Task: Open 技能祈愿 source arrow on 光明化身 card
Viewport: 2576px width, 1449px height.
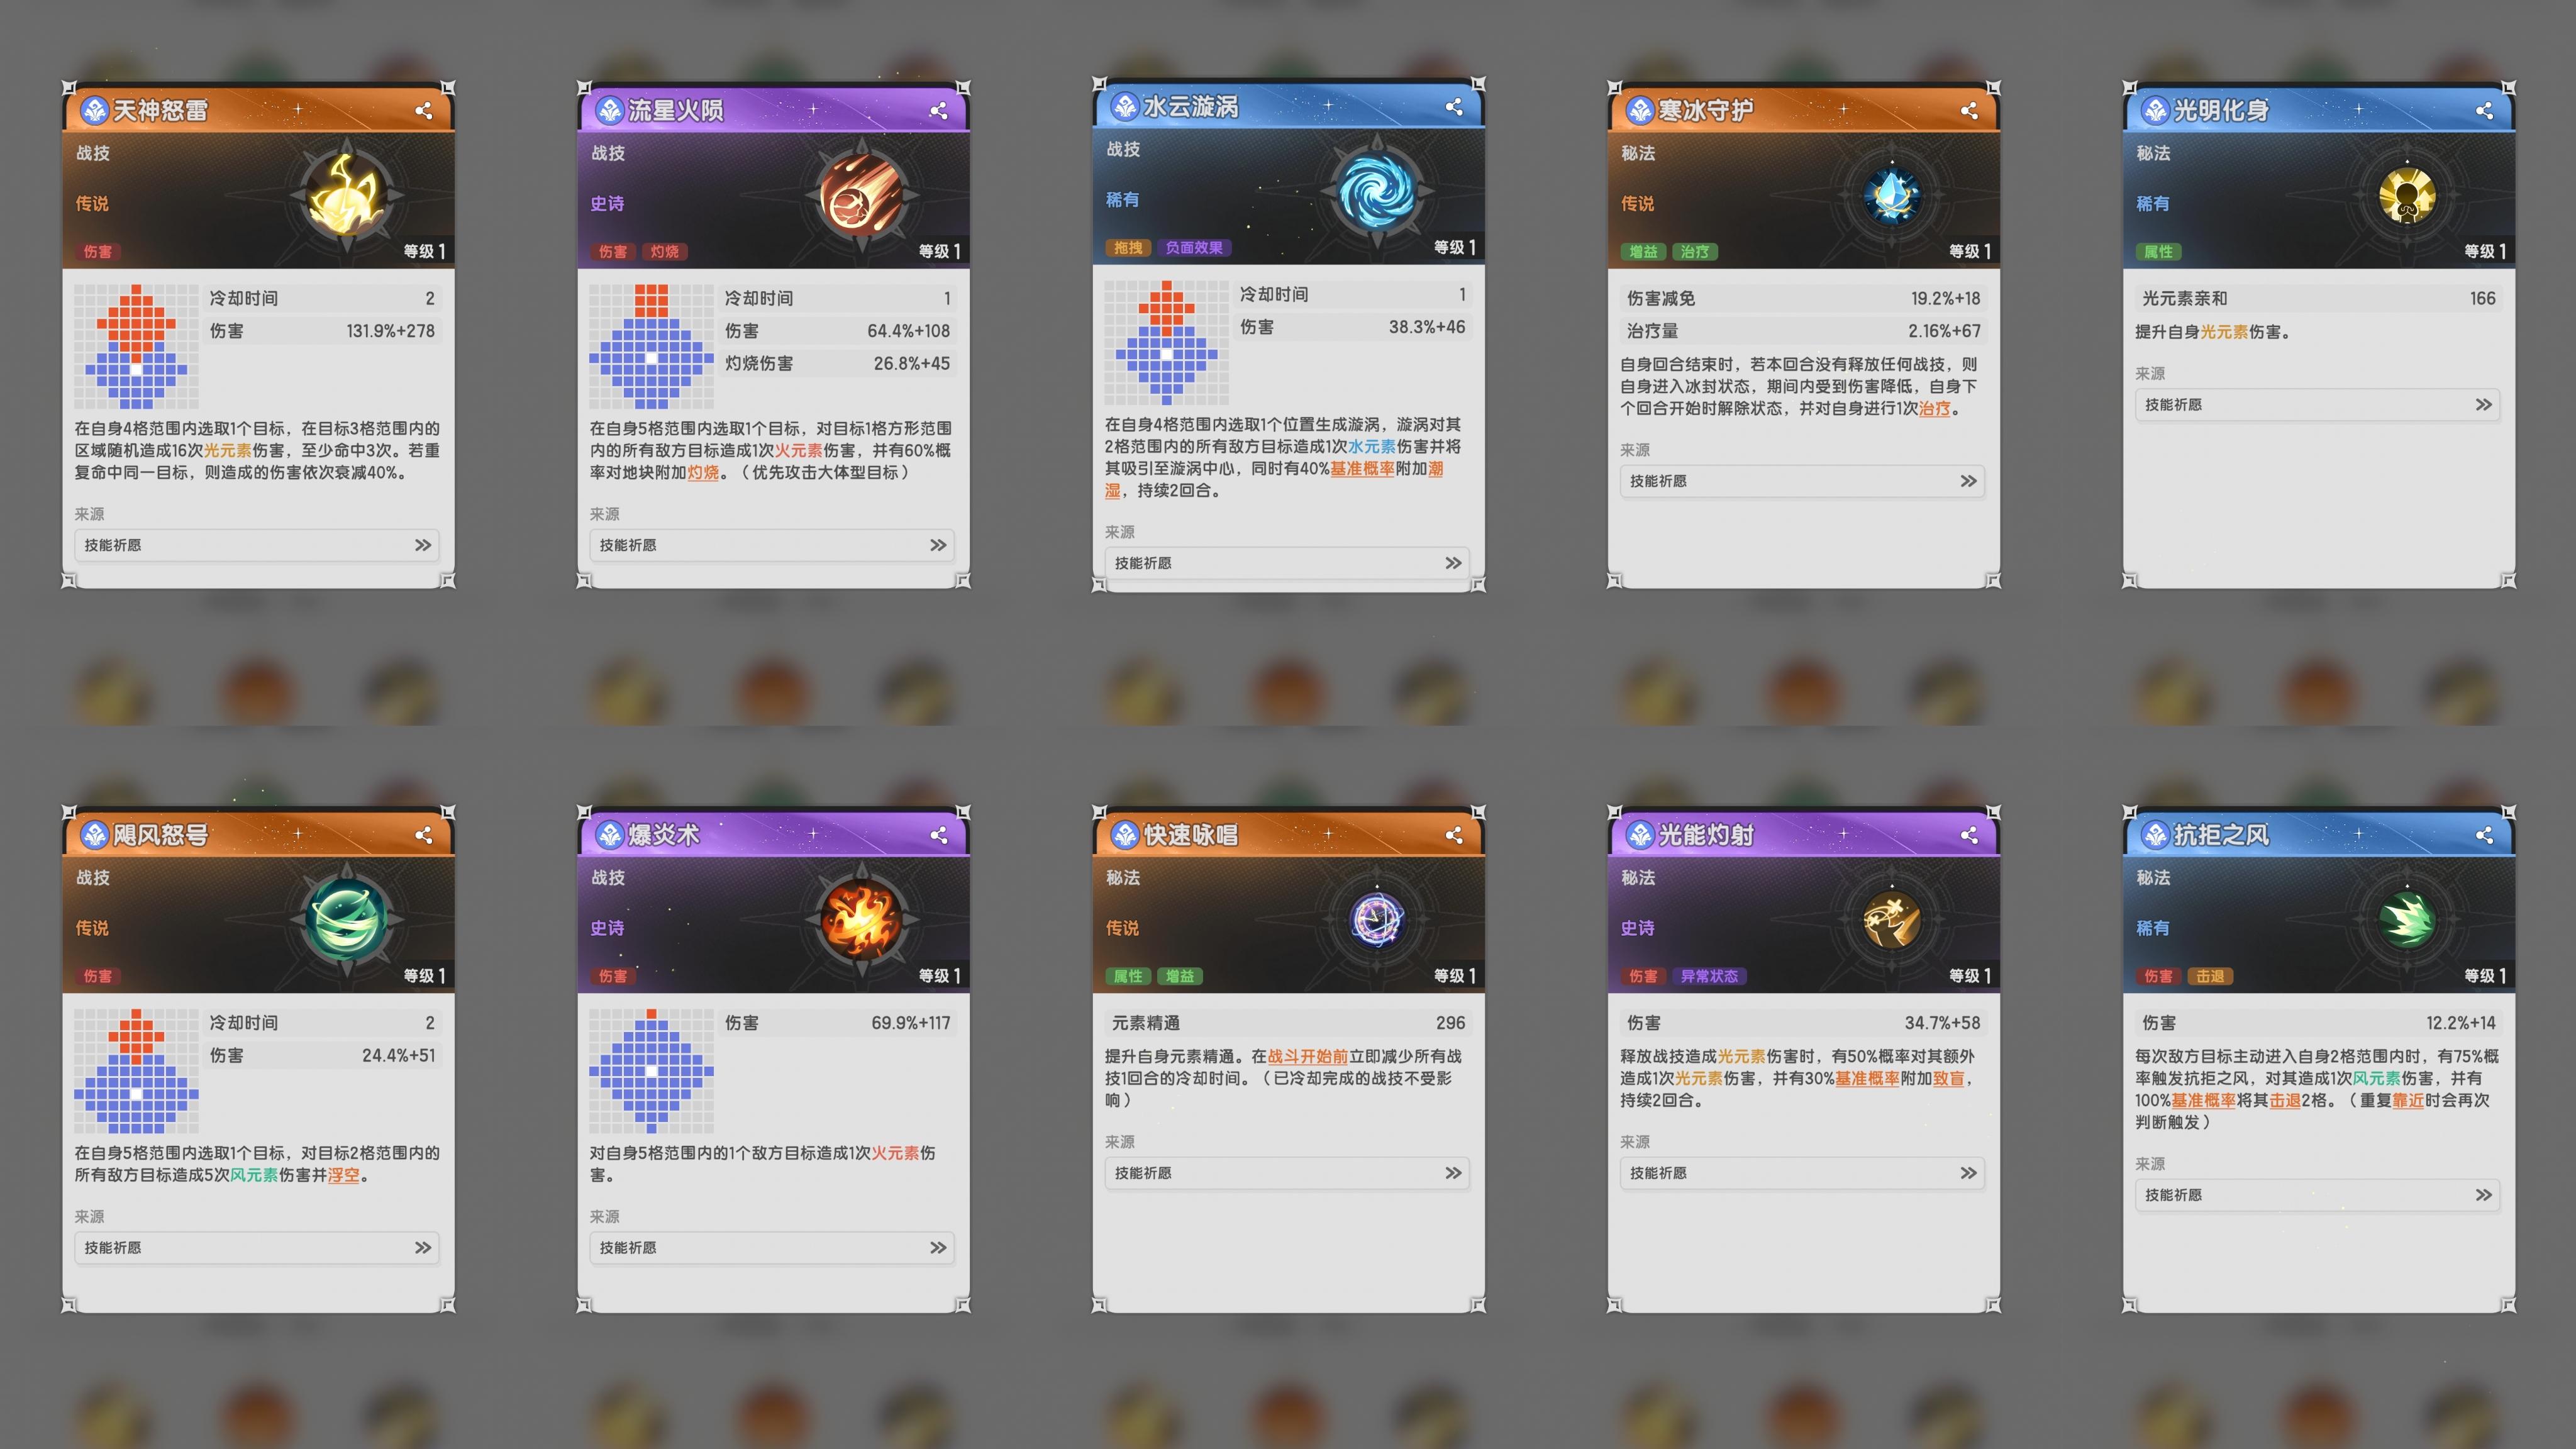Action: tap(2484, 405)
